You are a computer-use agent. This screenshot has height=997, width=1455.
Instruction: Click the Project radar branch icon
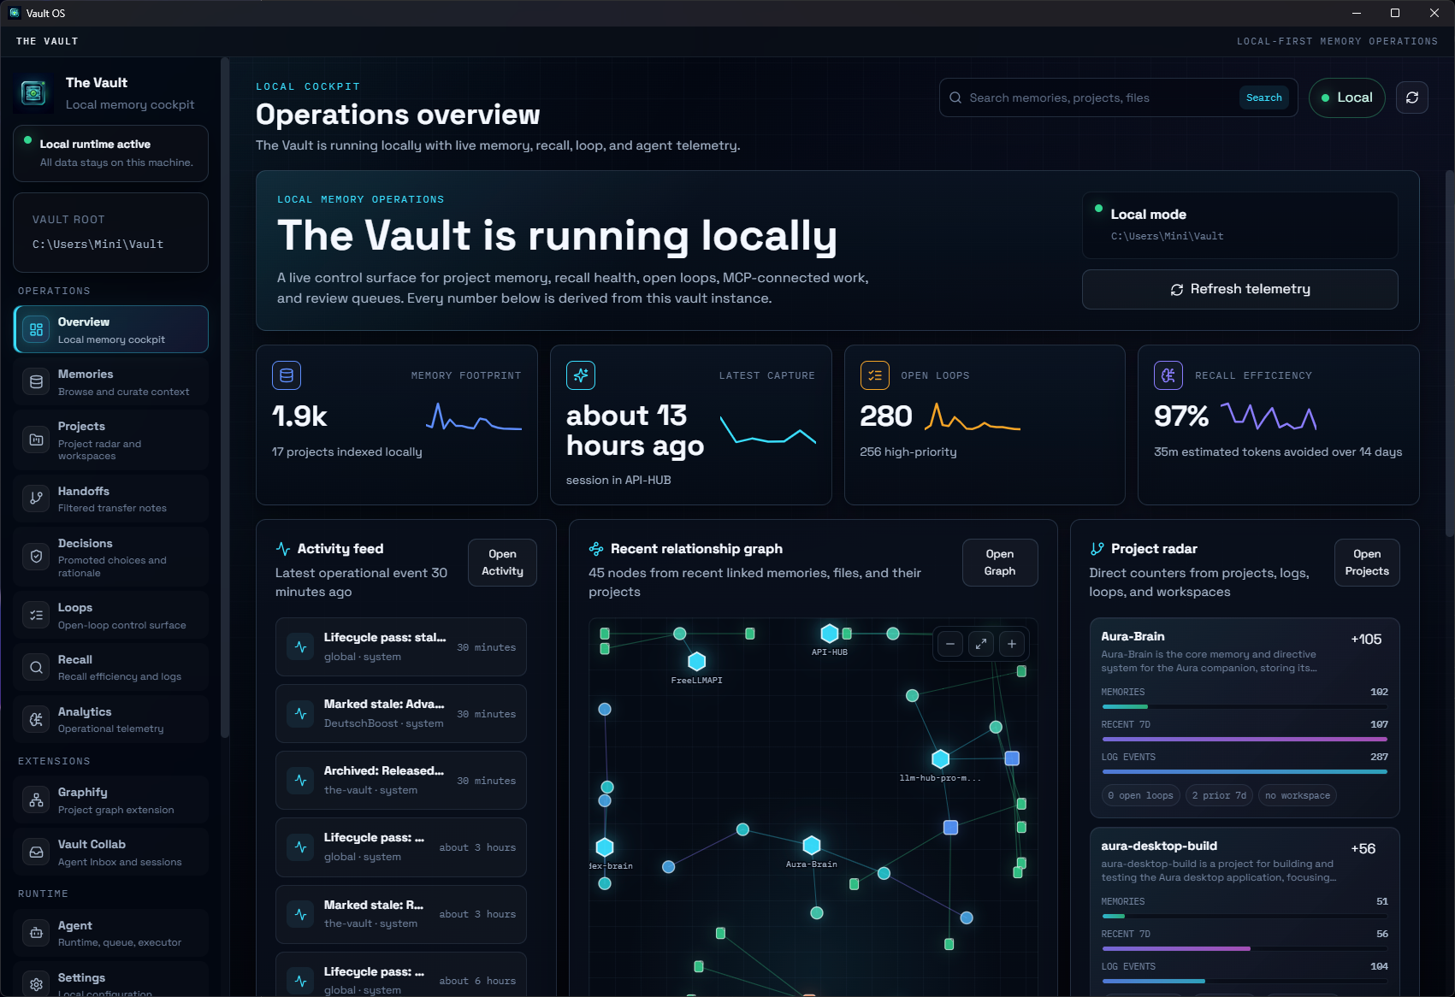[1097, 549]
